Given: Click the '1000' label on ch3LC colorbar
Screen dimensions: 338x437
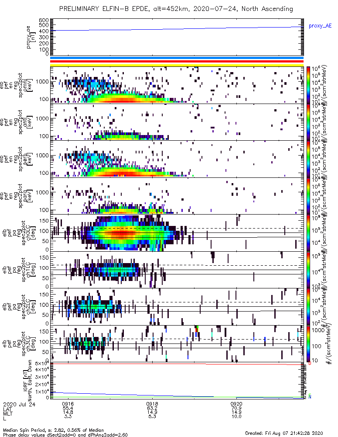Looking at the screenshot, I should click(x=319, y=330).
